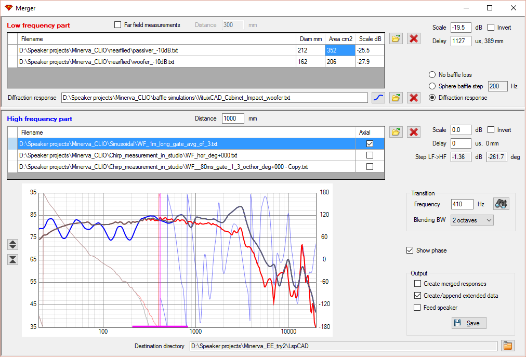Viewport: 526px width, 357px height.
Task: Enable Far field measurements checkbox
Action: click(118, 25)
